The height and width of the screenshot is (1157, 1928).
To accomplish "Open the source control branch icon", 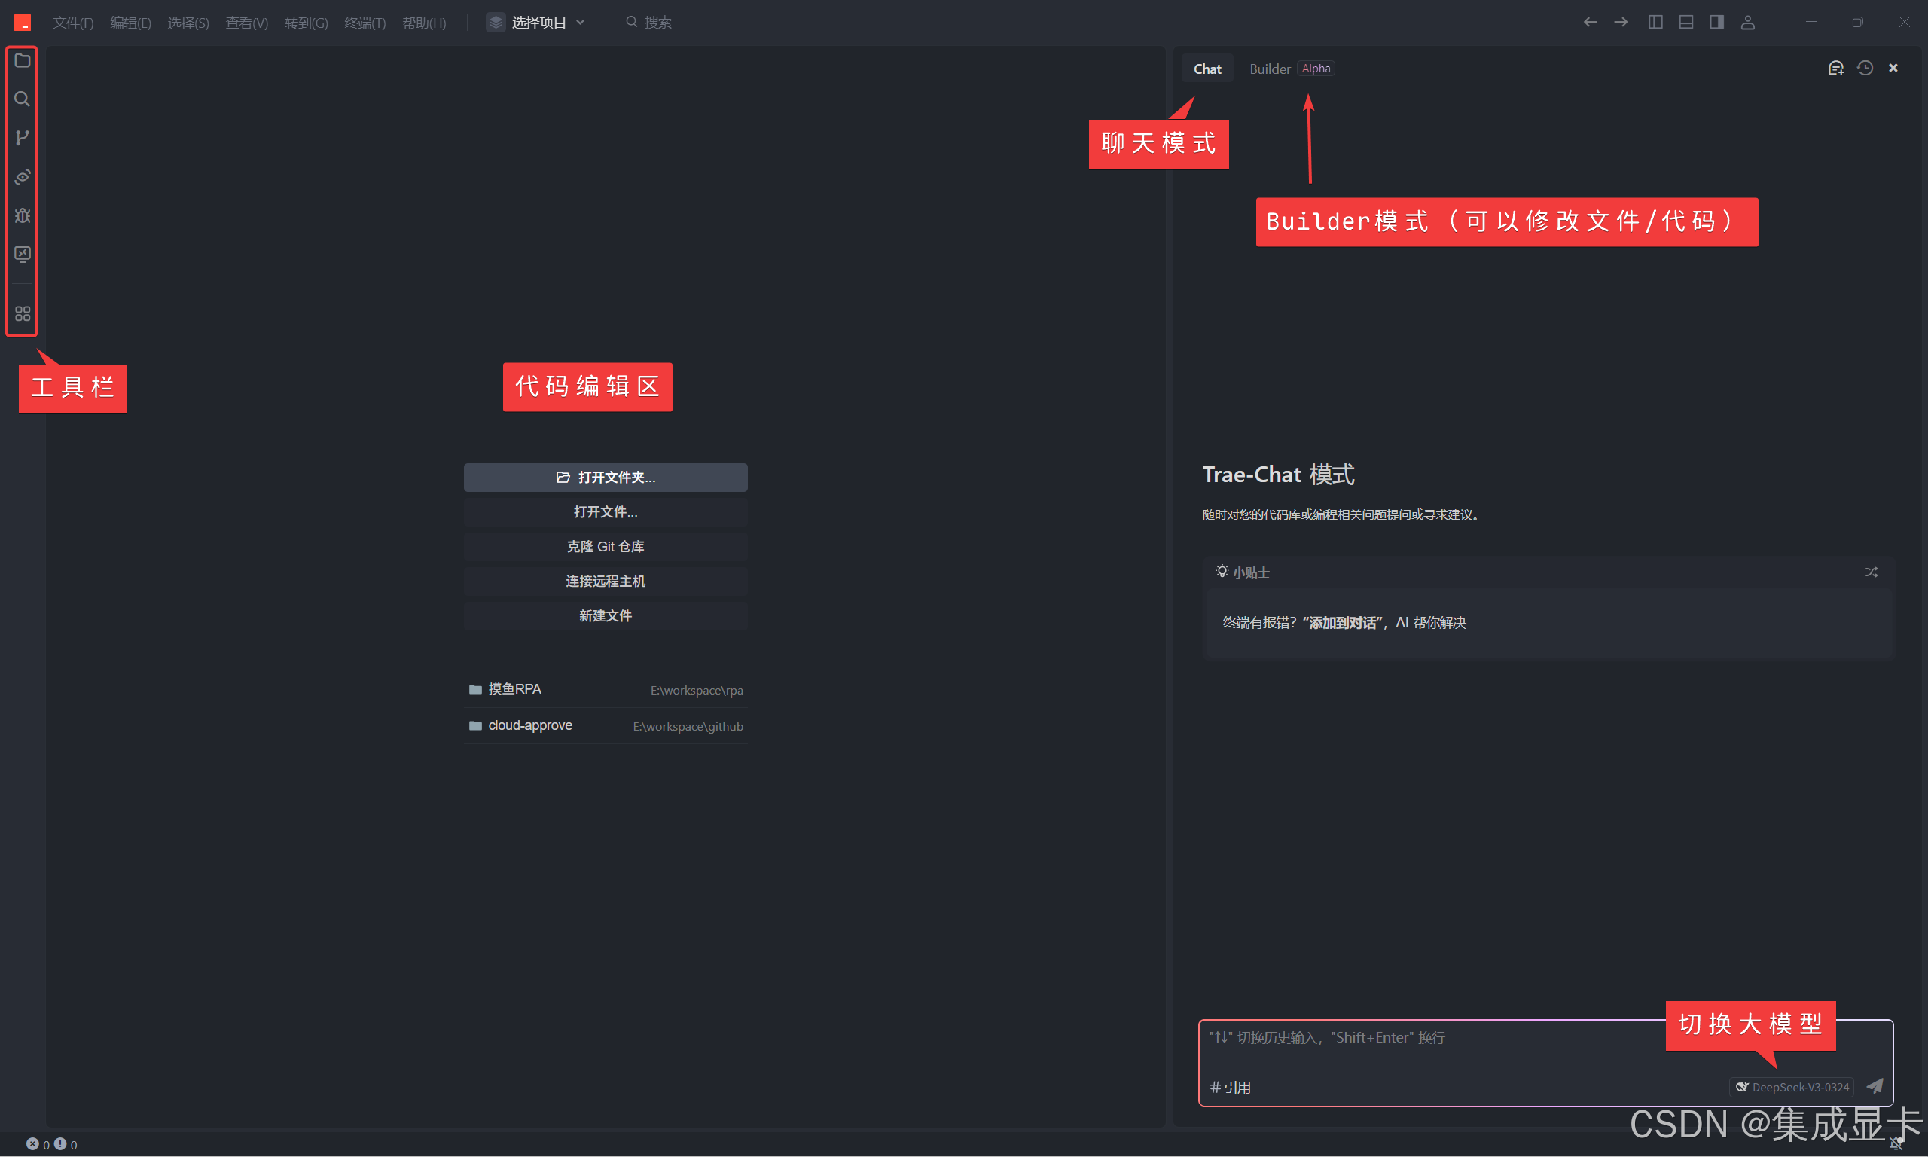I will [23, 138].
